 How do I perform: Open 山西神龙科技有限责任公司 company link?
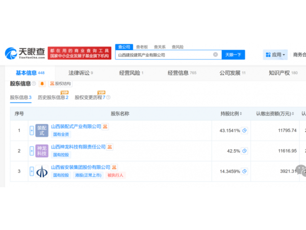[x=78, y=147]
